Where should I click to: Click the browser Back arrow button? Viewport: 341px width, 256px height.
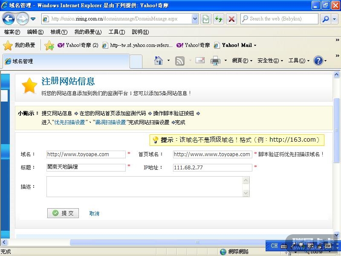click(9, 19)
